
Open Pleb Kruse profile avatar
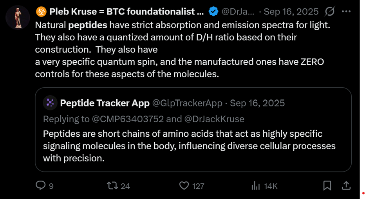(x=18, y=18)
